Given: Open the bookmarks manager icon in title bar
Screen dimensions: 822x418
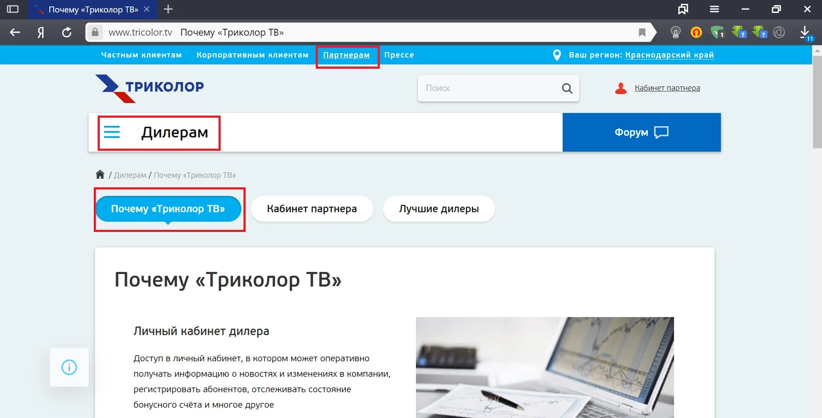Looking at the screenshot, I should coord(683,9).
